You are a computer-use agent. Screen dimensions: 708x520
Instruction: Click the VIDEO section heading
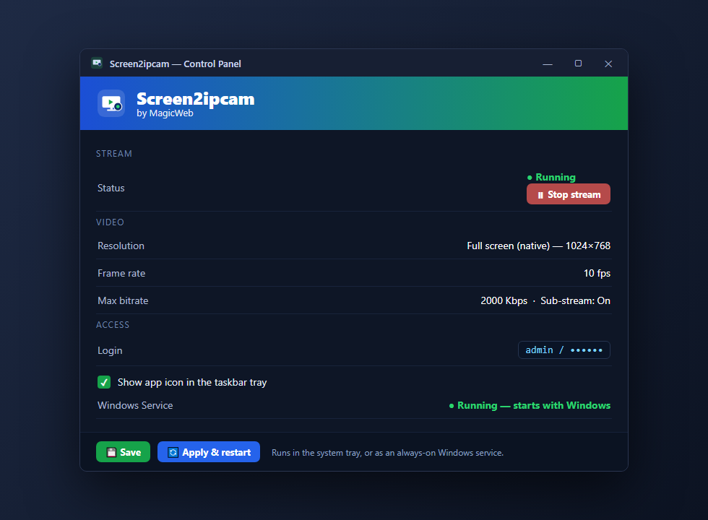[x=110, y=222]
